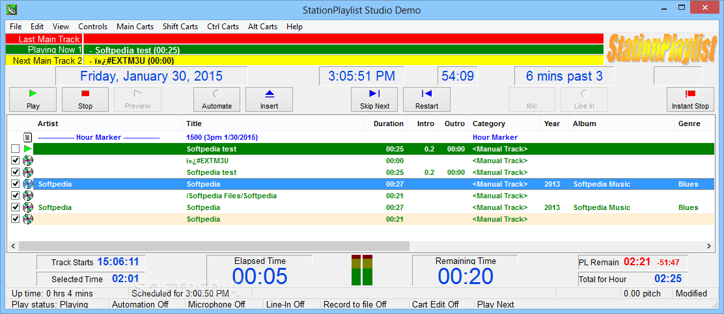Viewport: 724px width, 314px height.
Task: Uncheck the /Softpedia Files/Softpedia row checkbox
Action: pyautogui.click(x=15, y=196)
